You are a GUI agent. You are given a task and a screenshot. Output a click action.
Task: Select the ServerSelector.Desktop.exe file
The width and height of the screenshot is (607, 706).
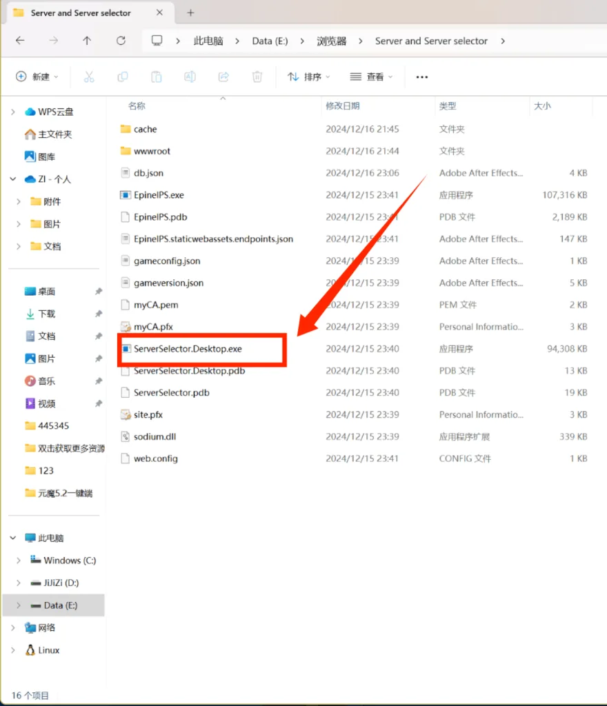click(x=188, y=349)
